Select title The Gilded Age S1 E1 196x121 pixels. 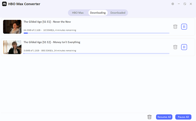coord(47,22)
